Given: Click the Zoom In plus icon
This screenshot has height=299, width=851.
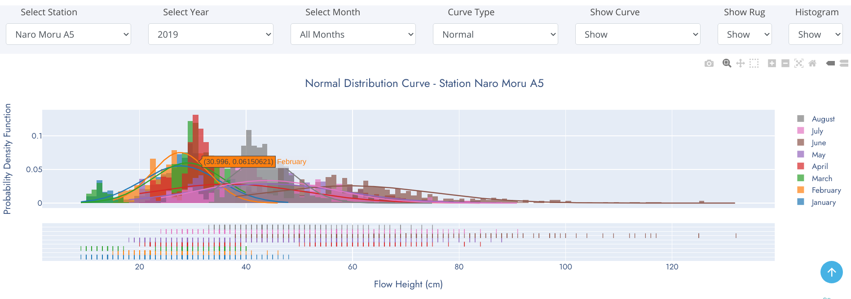Looking at the screenshot, I should tap(772, 63).
